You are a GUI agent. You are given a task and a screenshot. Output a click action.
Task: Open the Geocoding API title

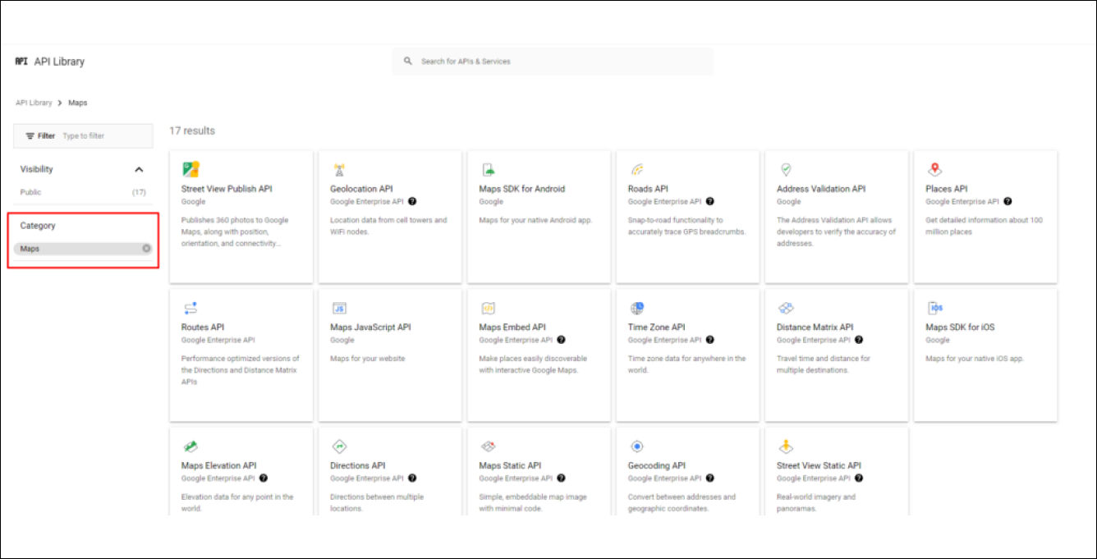tap(657, 465)
